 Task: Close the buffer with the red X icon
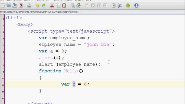[21, 5]
